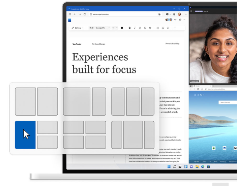This screenshot has height=186, width=237.
Task: Add page to favorites with star icon
Action: pyautogui.click(x=159, y=14)
